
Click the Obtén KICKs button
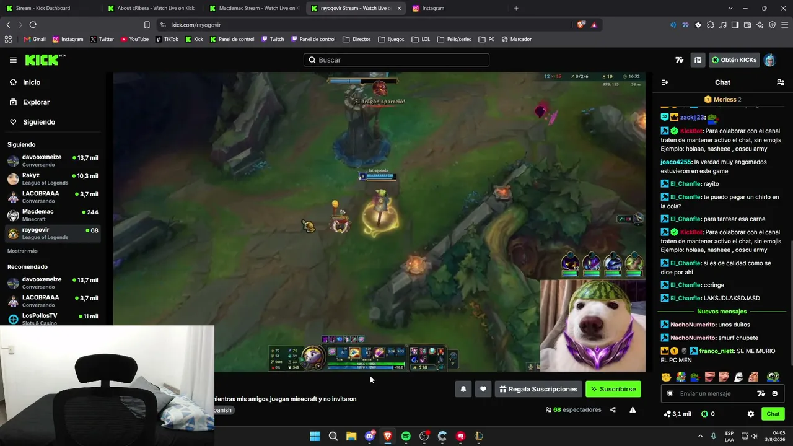pos(734,60)
